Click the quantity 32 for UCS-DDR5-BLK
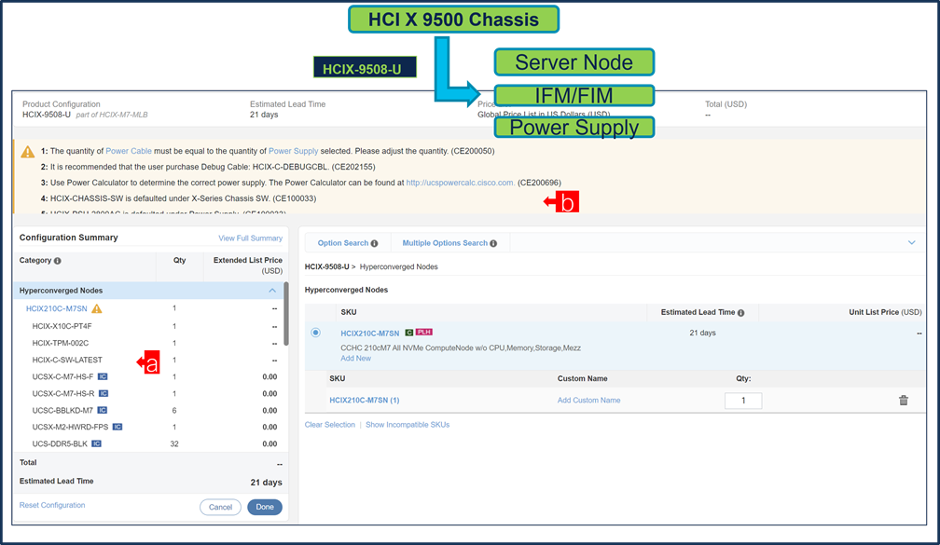 (173, 443)
